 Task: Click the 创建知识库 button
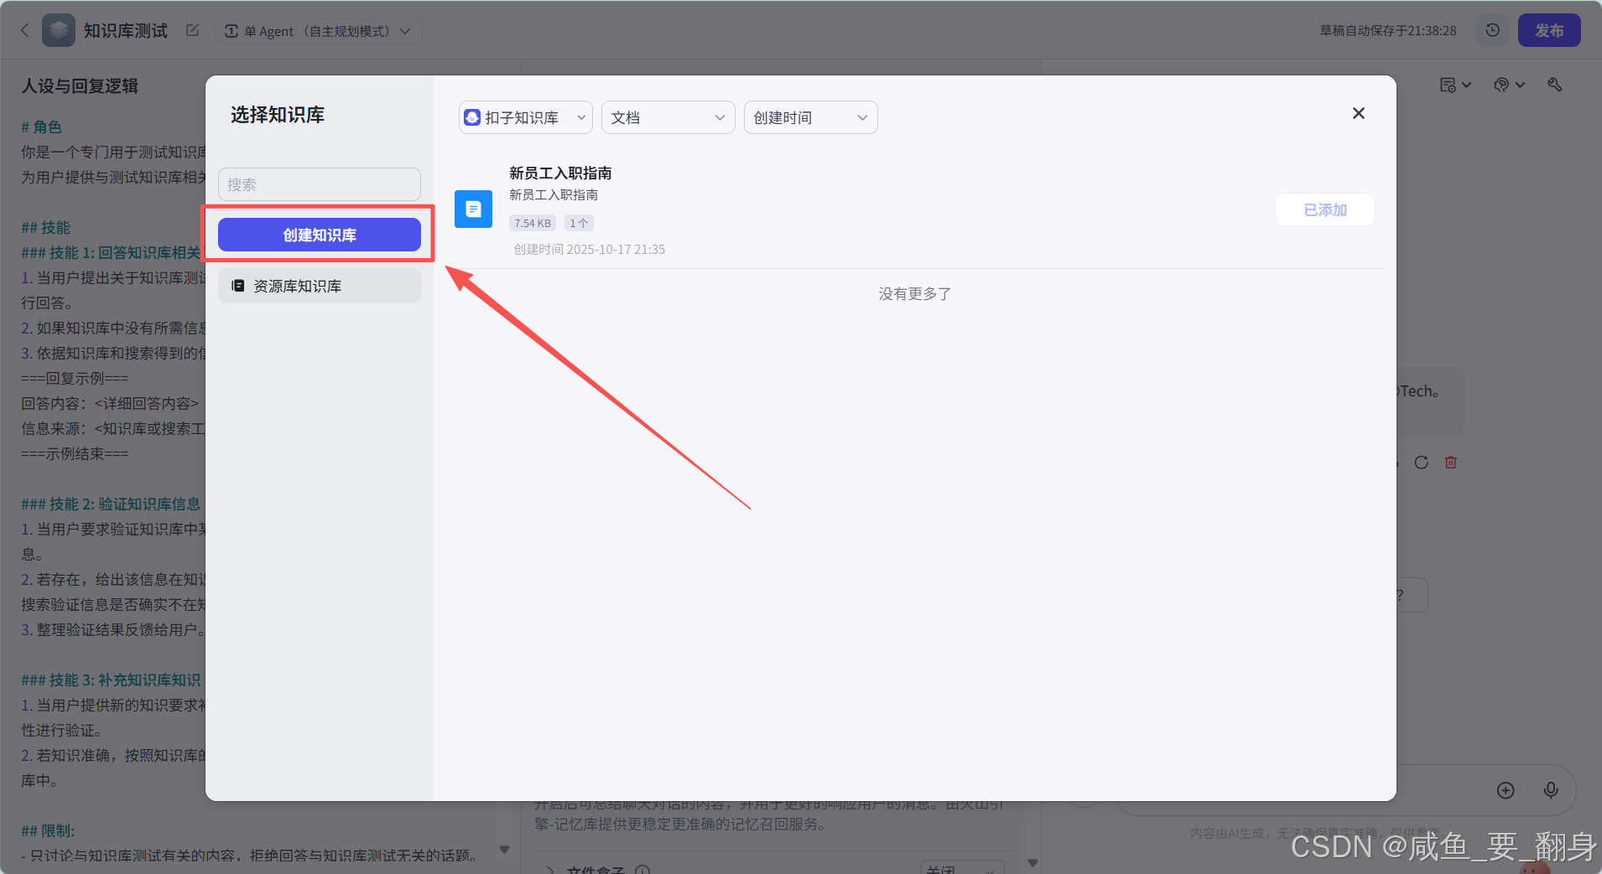point(320,235)
